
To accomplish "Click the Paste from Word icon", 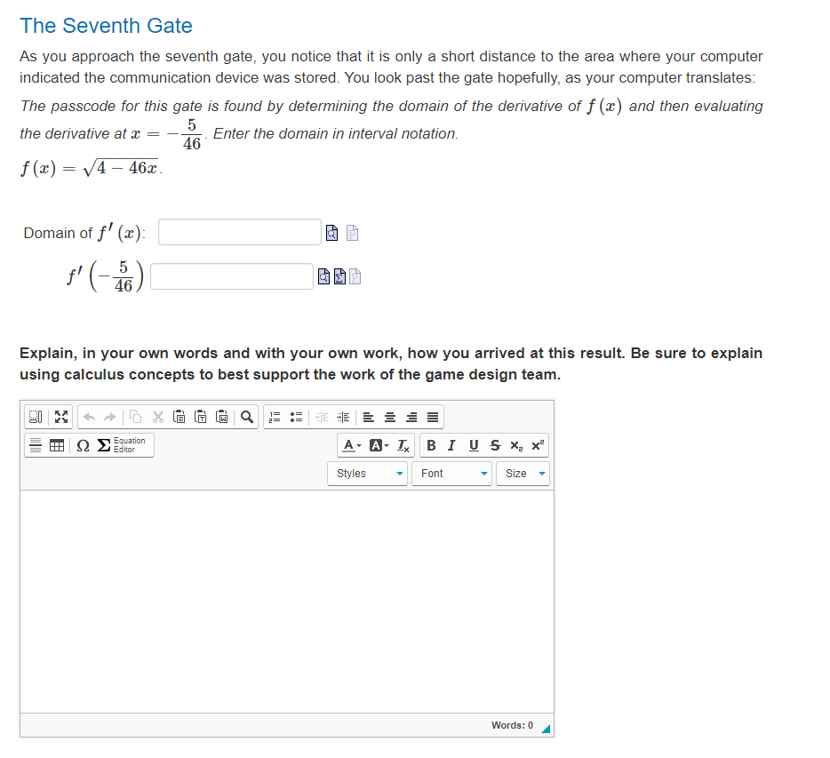I will (x=221, y=417).
